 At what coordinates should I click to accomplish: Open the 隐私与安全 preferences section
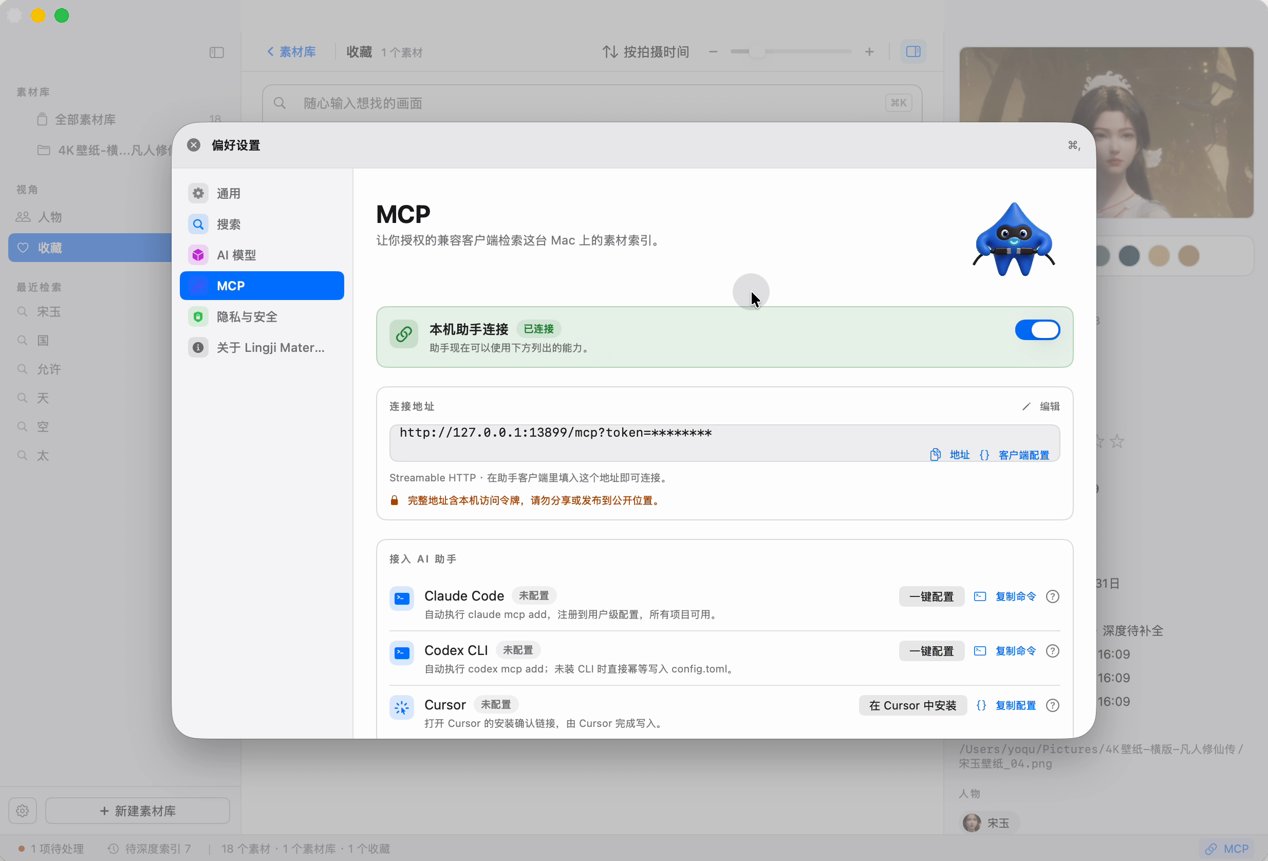[262, 316]
